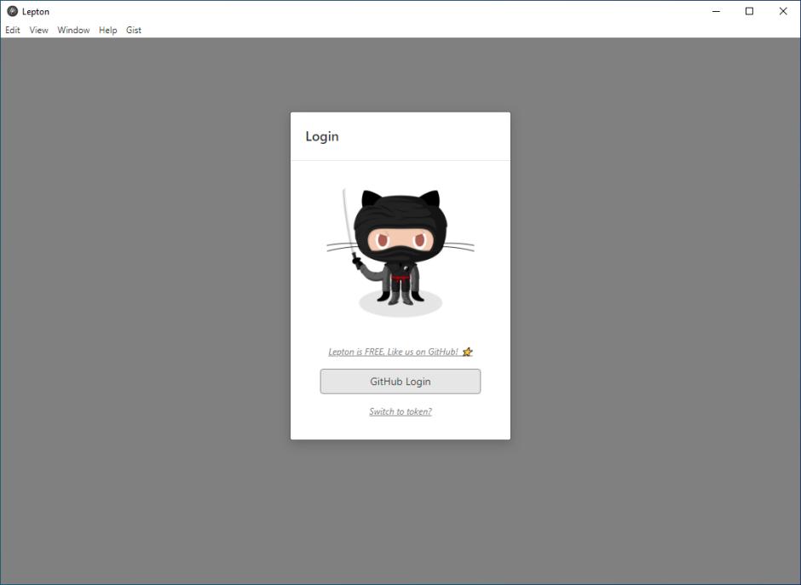Open the Gist menu
The height and width of the screenshot is (585, 801).
[x=134, y=30]
